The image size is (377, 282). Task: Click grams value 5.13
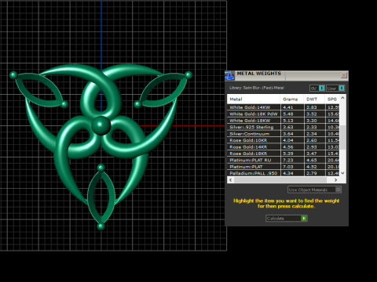point(288,121)
